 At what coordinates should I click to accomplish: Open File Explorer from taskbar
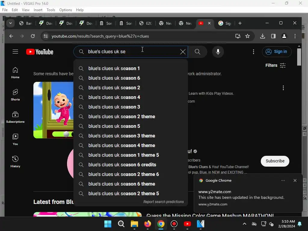tap(134, 224)
